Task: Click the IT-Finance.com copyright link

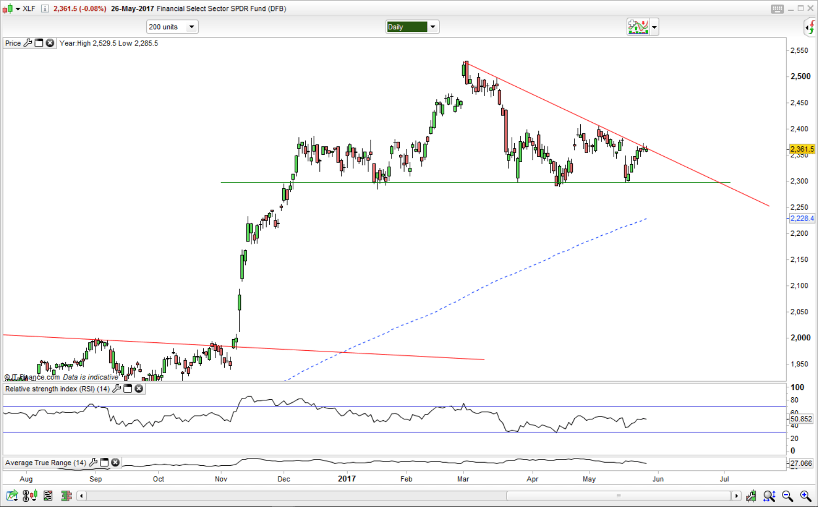Action: pyautogui.click(x=31, y=377)
